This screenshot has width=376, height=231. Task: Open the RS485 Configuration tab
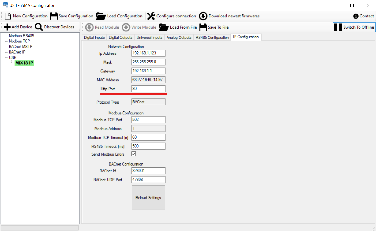(x=212, y=37)
